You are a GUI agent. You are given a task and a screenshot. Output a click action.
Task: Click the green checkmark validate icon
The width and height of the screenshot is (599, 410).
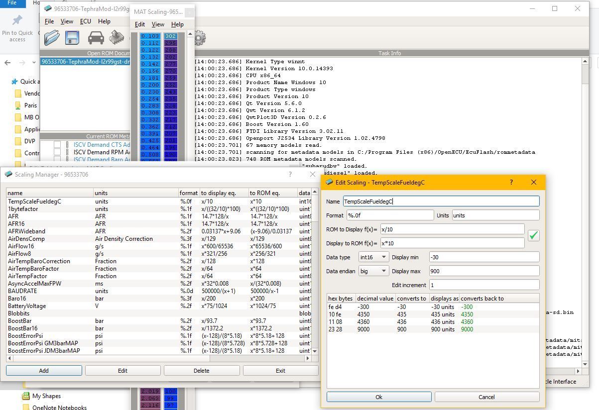tap(533, 236)
